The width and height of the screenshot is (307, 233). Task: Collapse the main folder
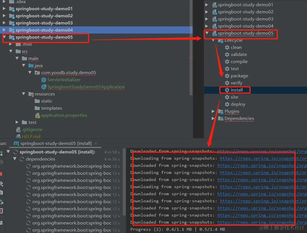[x=17, y=58]
